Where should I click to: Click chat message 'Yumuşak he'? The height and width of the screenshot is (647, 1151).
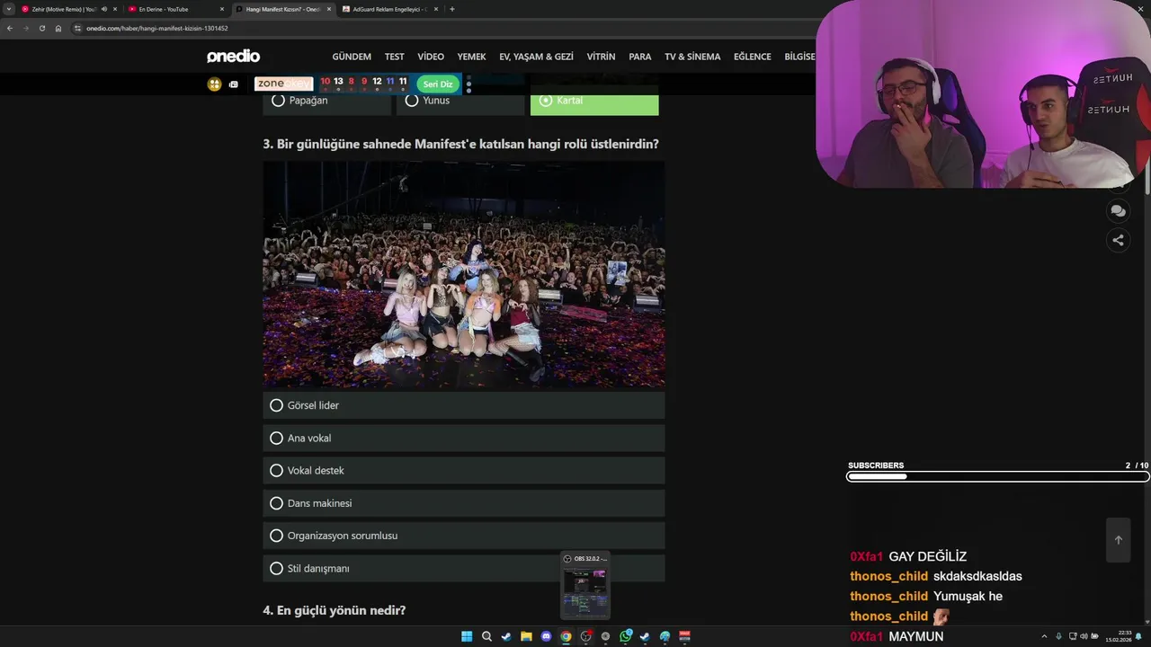click(968, 597)
